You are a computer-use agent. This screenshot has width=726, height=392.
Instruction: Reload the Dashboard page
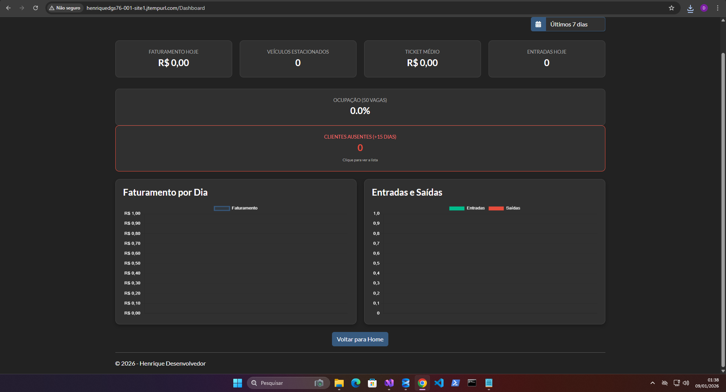tap(35, 8)
